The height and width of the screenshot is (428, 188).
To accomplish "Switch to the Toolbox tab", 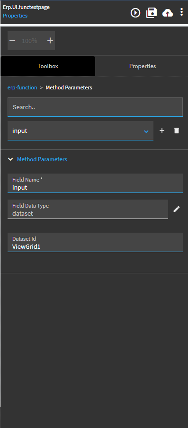I will point(48,66).
